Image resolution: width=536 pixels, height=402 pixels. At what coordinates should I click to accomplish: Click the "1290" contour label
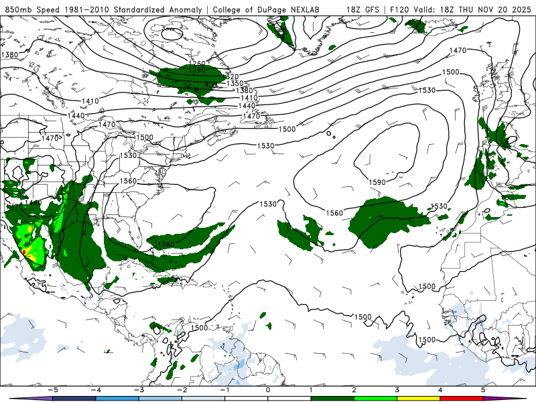[x=197, y=70]
